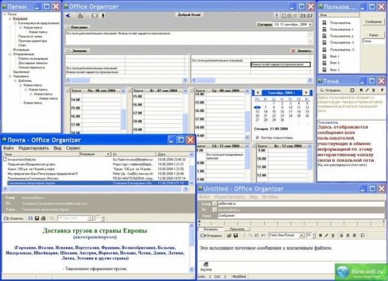Toggle the Описание section checkbox
The image size is (388, 281).
coord(67,27)
